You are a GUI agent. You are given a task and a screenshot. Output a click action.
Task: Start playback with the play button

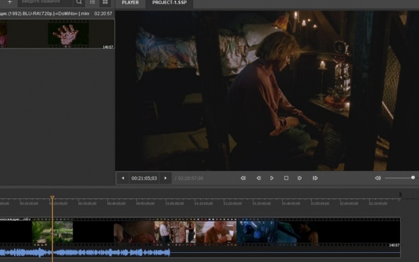(272, 178)
